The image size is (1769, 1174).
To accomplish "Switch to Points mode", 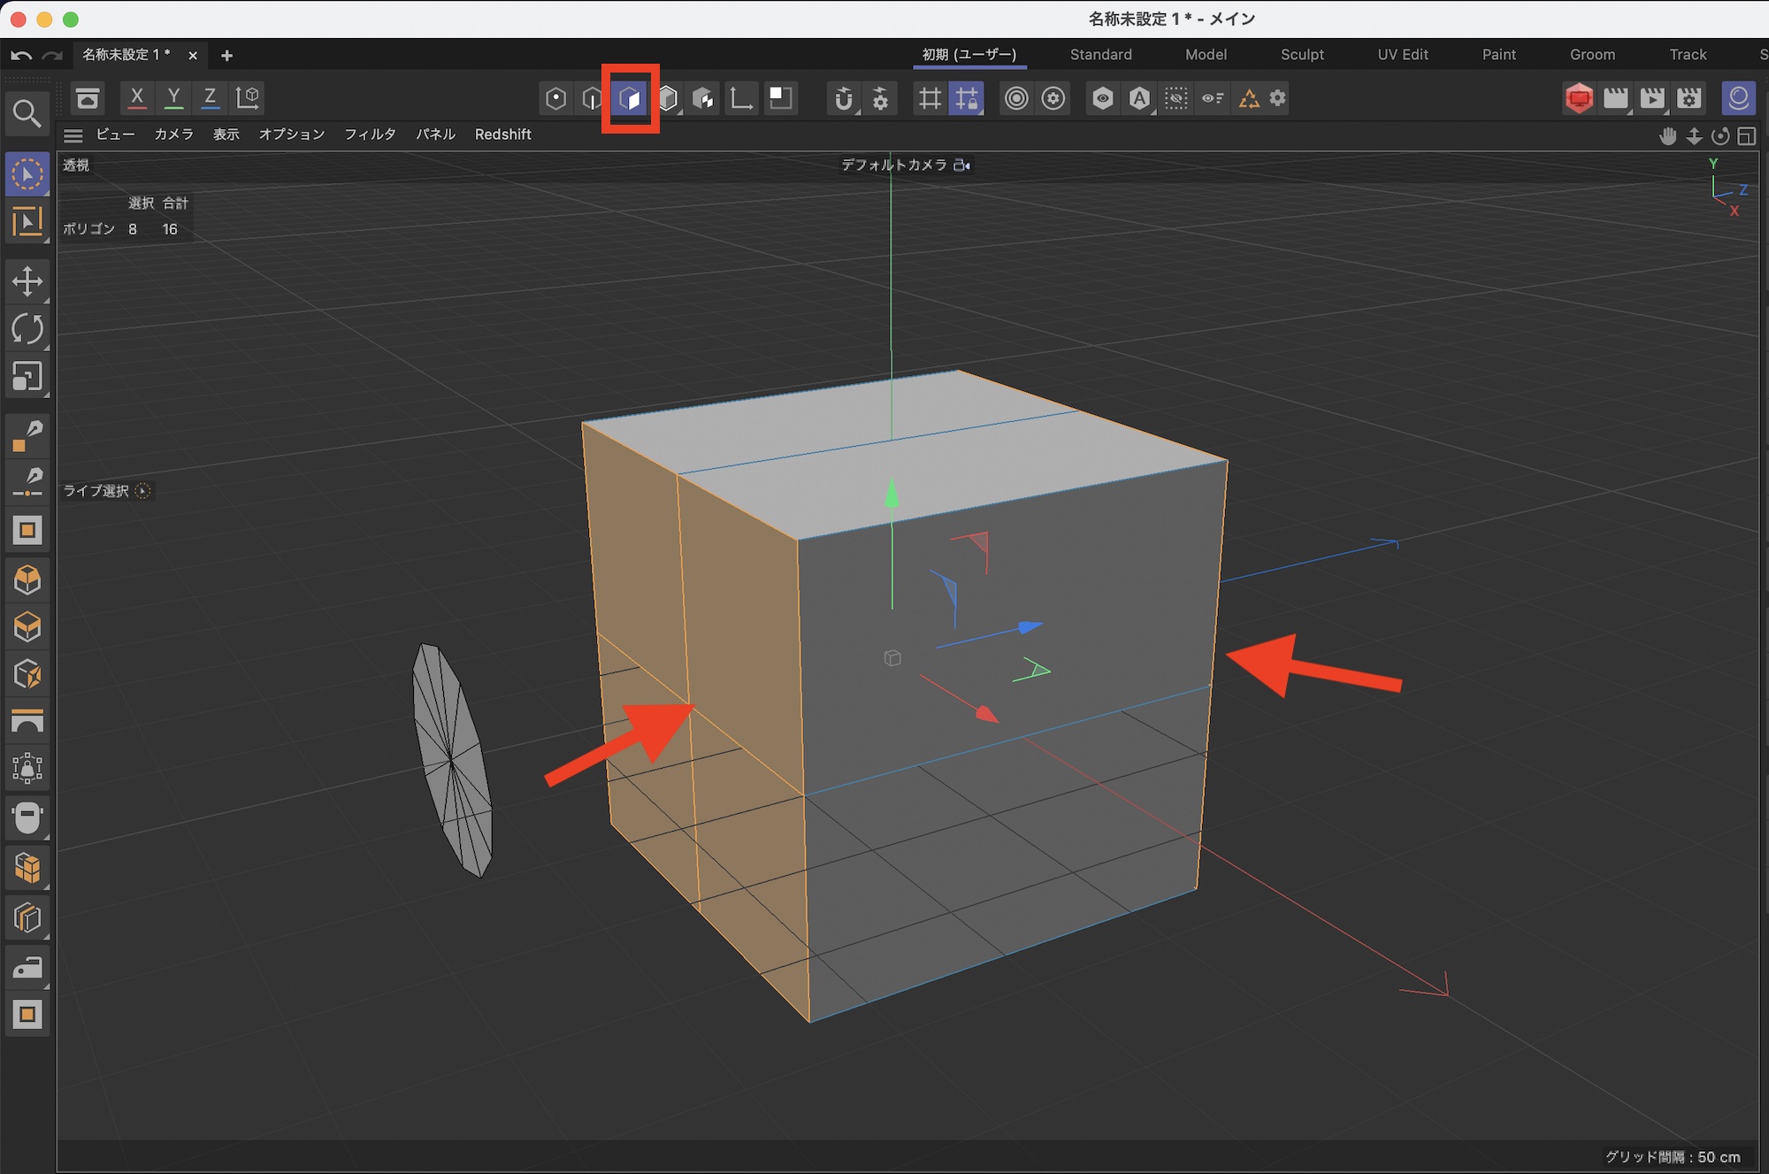I will click(555, 98).
